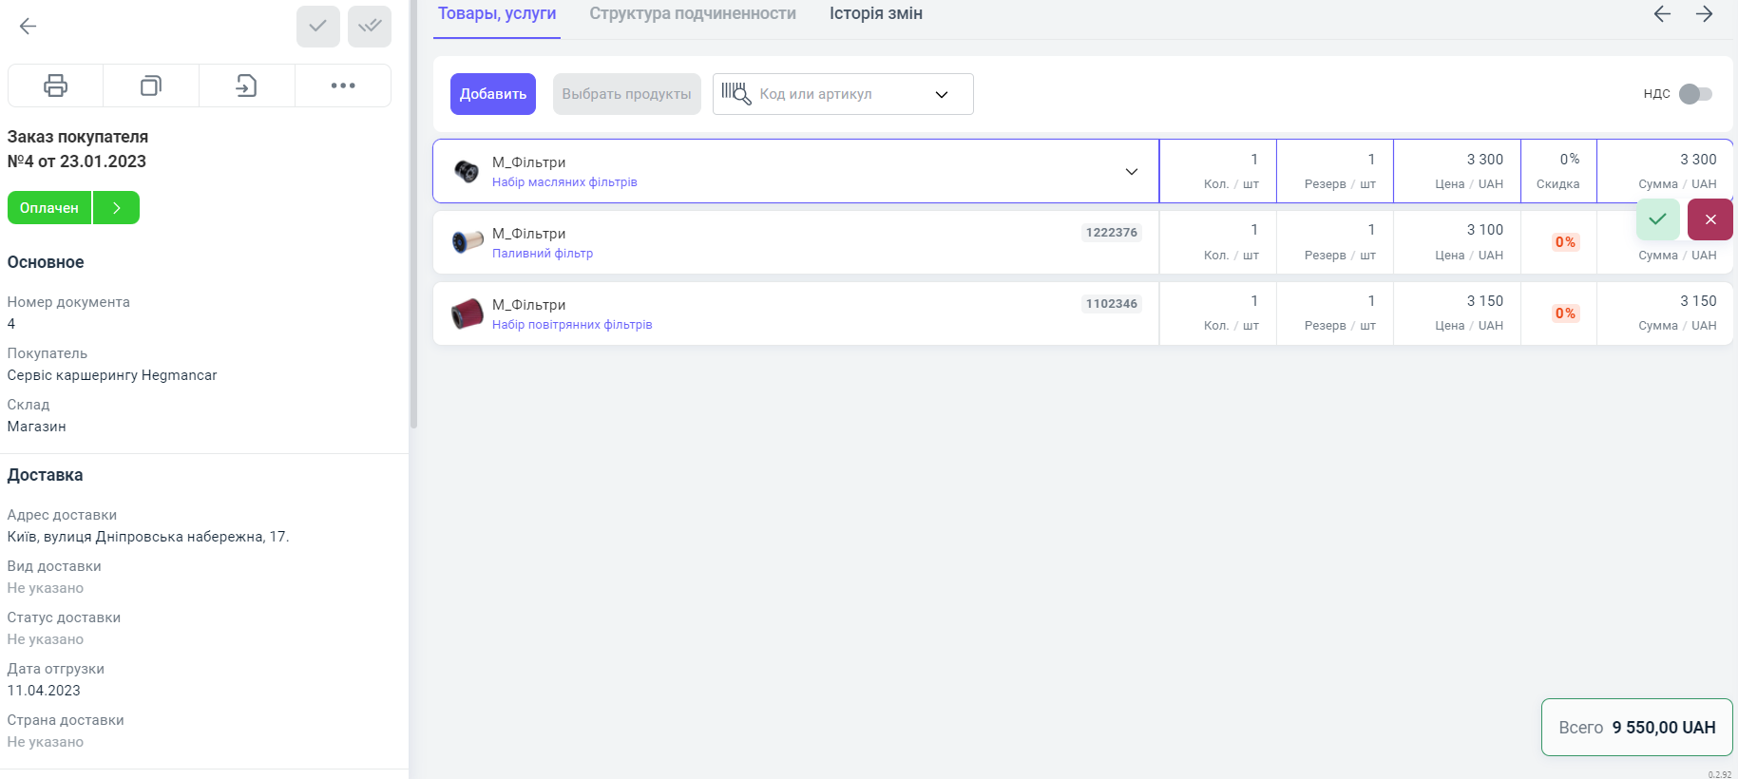Image resolution: width=1738 pixels, height=779 pixels.
Task: Cancel row edit with red X button
Action: pyautogui.click(x=1710, y=219)
